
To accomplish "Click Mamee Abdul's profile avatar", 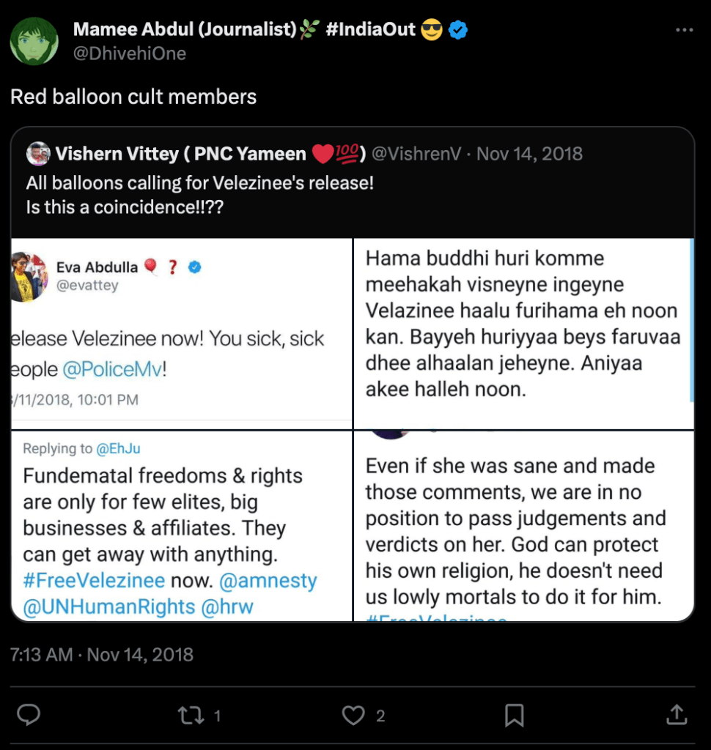I will point(34,41).
